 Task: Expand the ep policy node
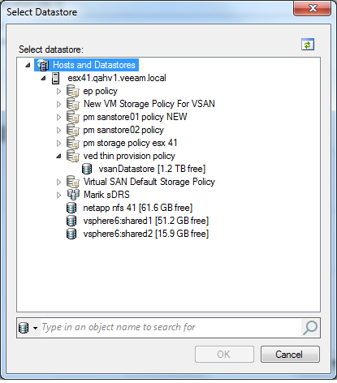tap(58, 92)
